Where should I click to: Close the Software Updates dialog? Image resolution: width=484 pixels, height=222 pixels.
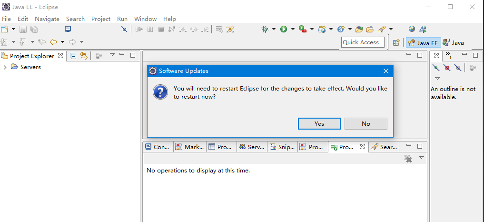tap(386, 71)
